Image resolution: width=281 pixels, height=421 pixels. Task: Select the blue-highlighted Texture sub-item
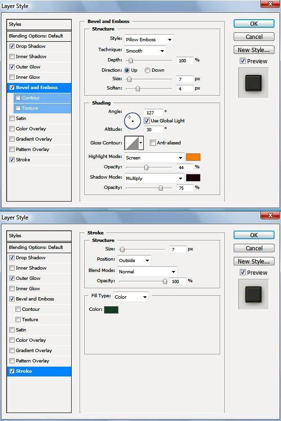(x=30, y=108)
